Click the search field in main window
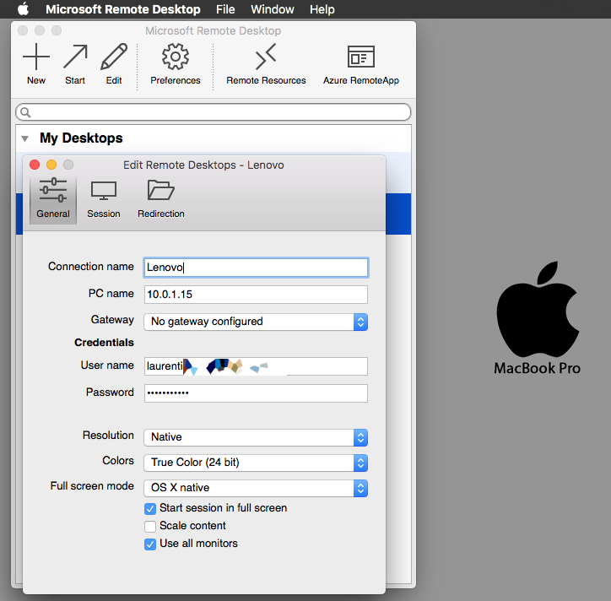This screenshot has width=611, height=601. coord(214,112)
